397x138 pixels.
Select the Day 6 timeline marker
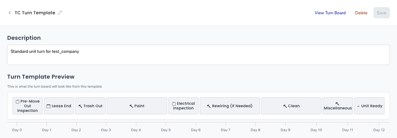(x=196, y=130)
